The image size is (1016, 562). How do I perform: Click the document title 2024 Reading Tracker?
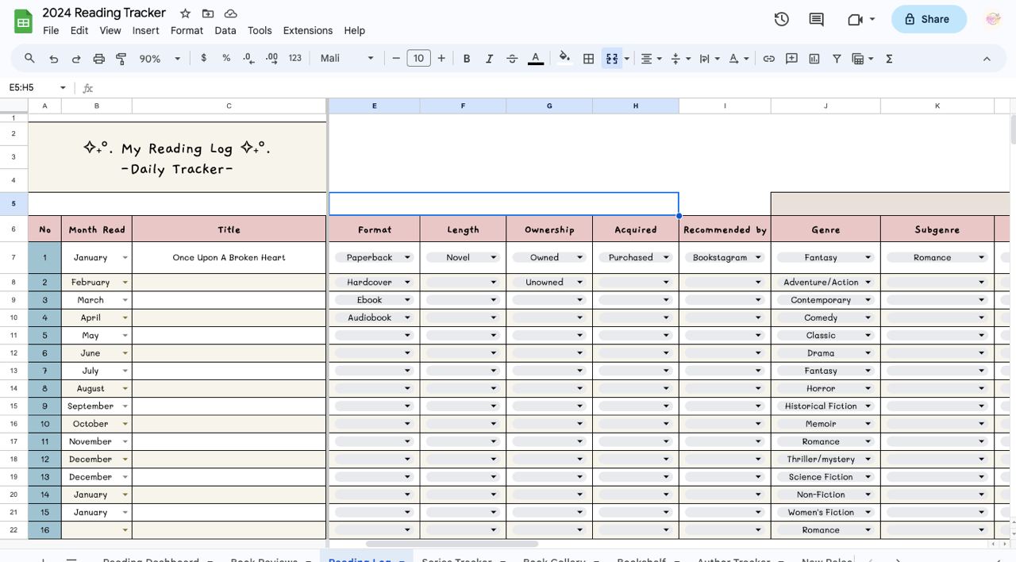(x=104, y=13)
